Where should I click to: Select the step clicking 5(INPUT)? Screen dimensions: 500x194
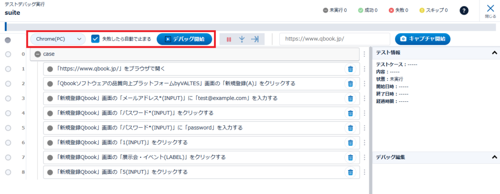click(201, 172)
